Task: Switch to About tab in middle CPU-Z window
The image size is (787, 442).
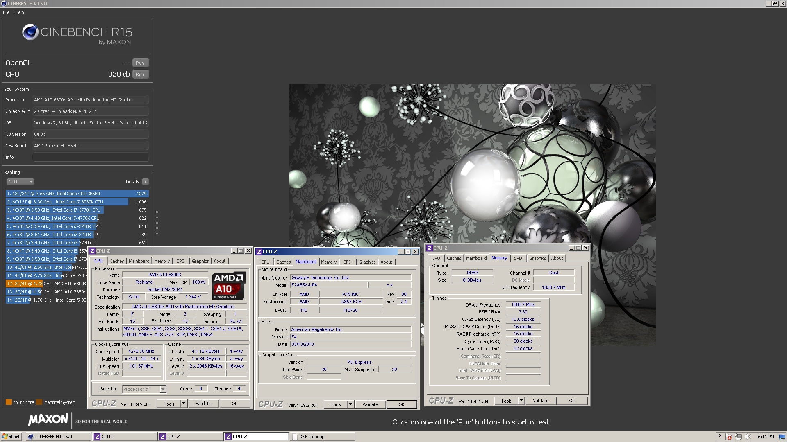Action: 387,262
